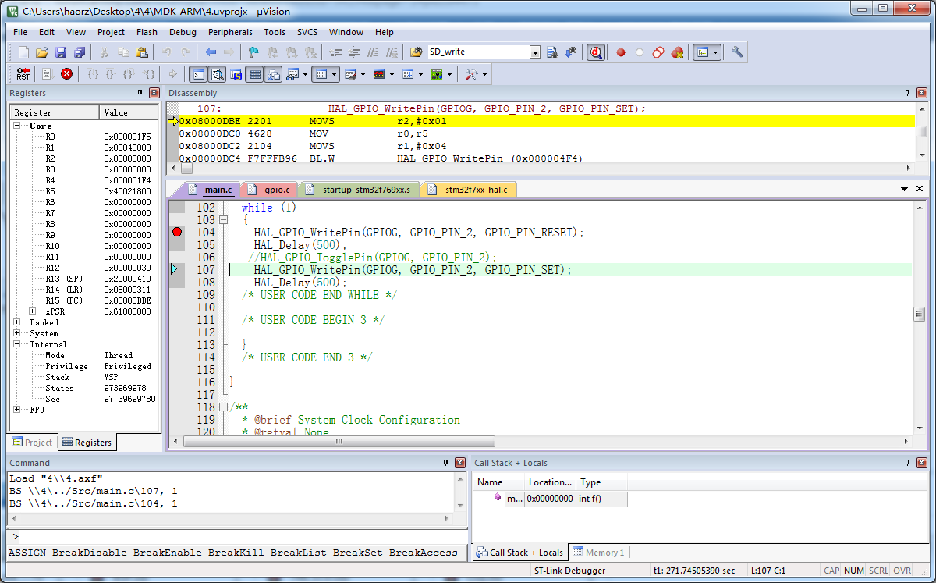This screenshot has width=936, height=583.
Task: Switch to the Project panel tab
Action: [33, 443]
